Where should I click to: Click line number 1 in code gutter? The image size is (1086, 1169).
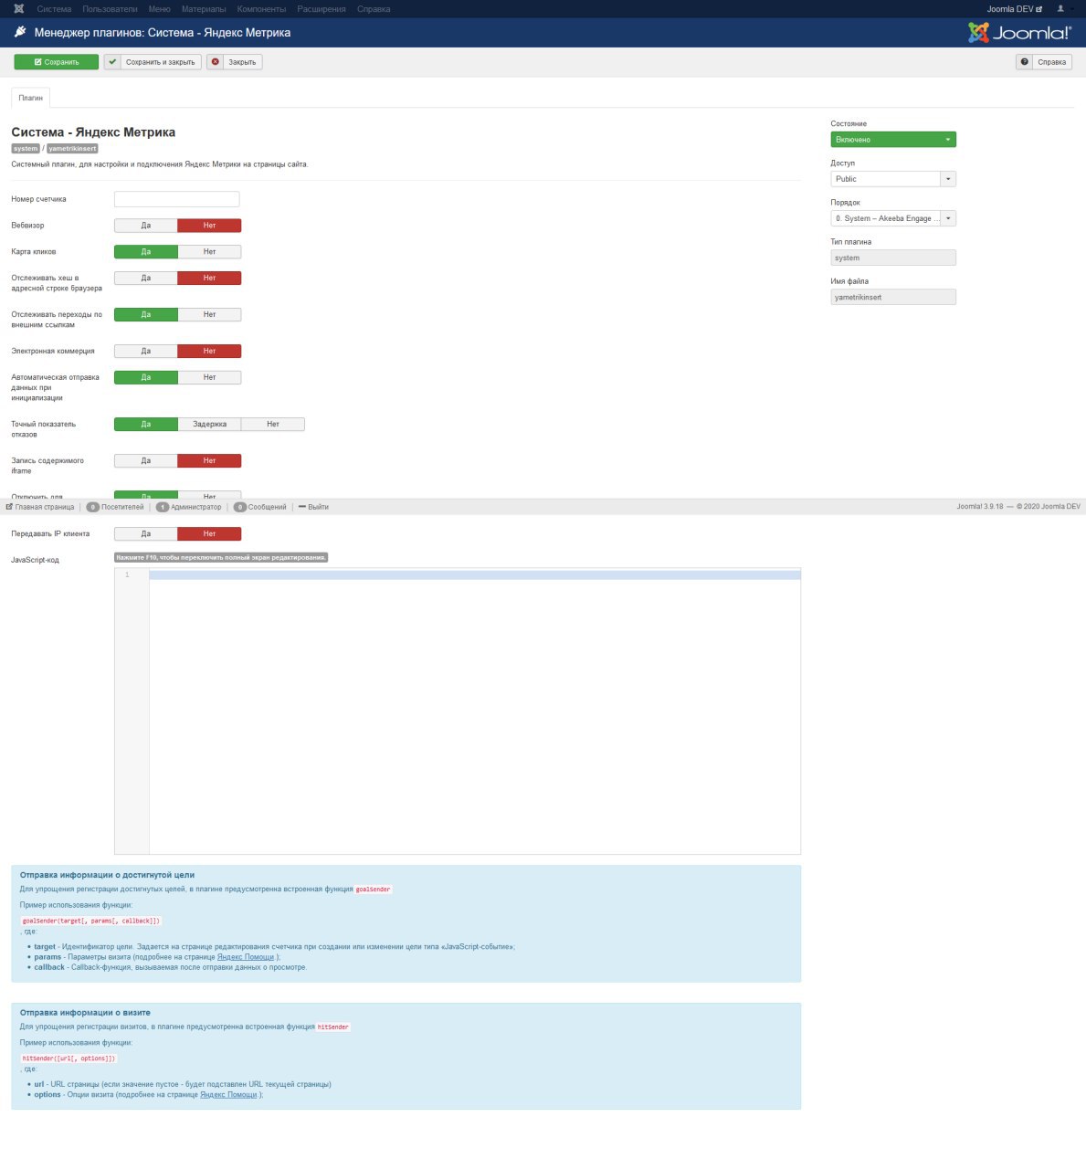tap(127, 575)
